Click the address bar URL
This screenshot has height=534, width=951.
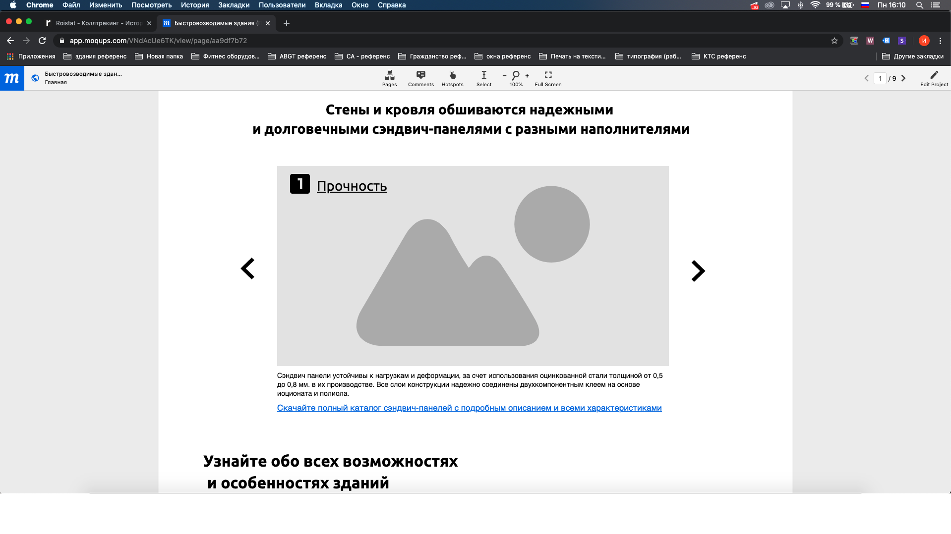[x=158, y=41]
